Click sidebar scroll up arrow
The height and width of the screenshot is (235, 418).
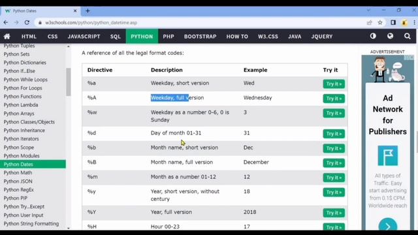[69, 46]
